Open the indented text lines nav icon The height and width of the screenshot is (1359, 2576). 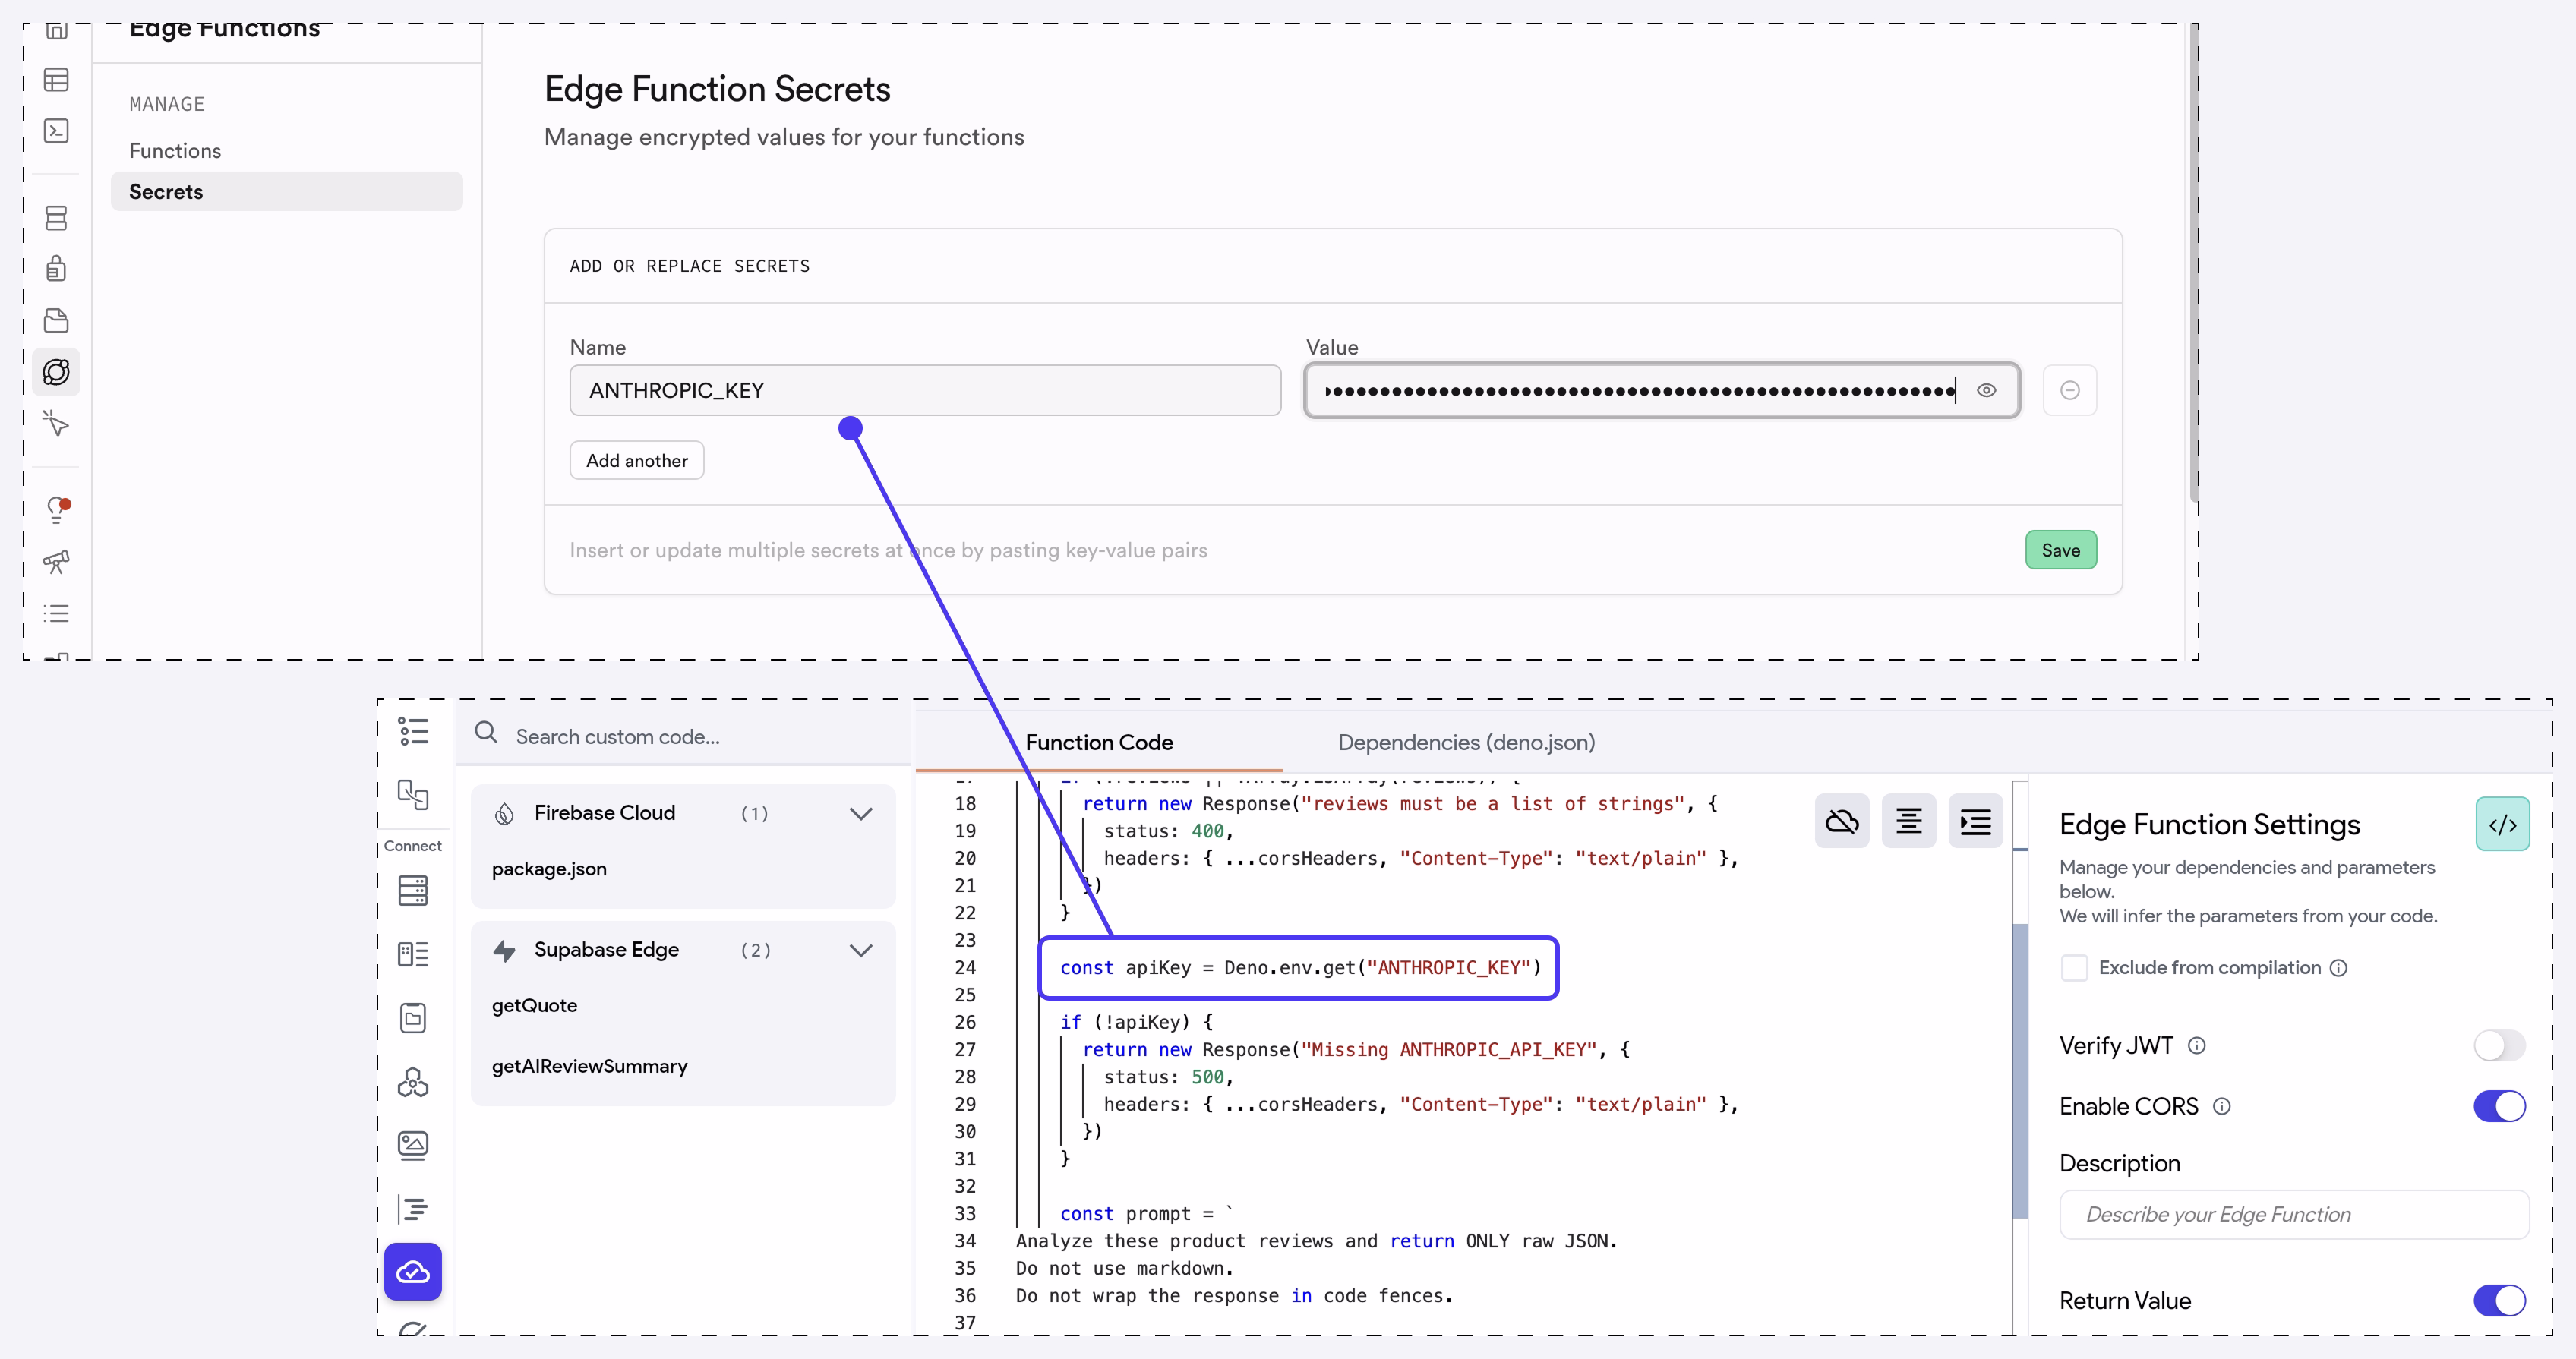click(x=413, y=1209)
